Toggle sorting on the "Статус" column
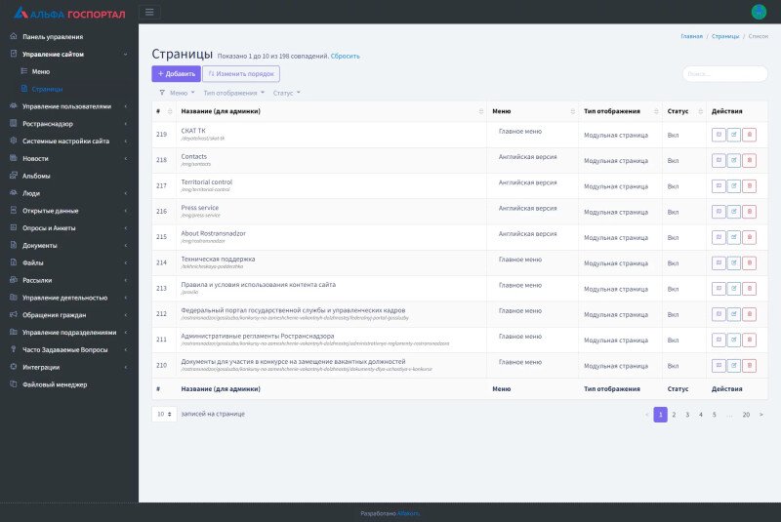Screen dimensions: 781x522 (x=681, y=111)
